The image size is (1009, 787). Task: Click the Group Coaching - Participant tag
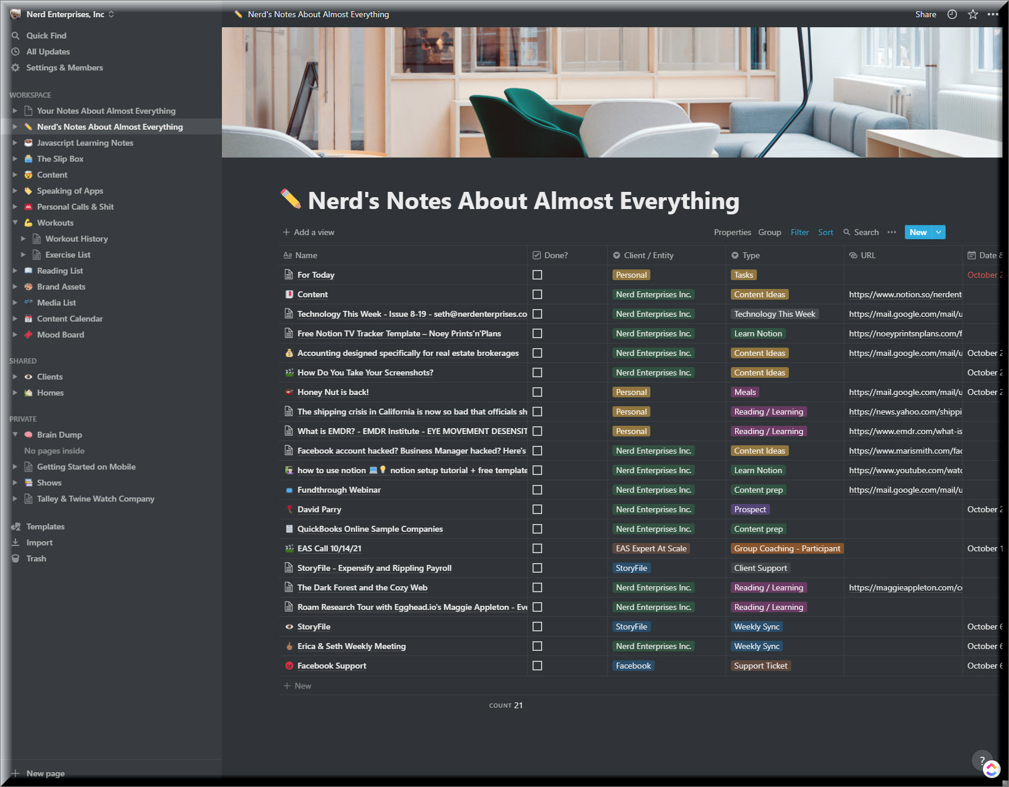tap(787, 548)
